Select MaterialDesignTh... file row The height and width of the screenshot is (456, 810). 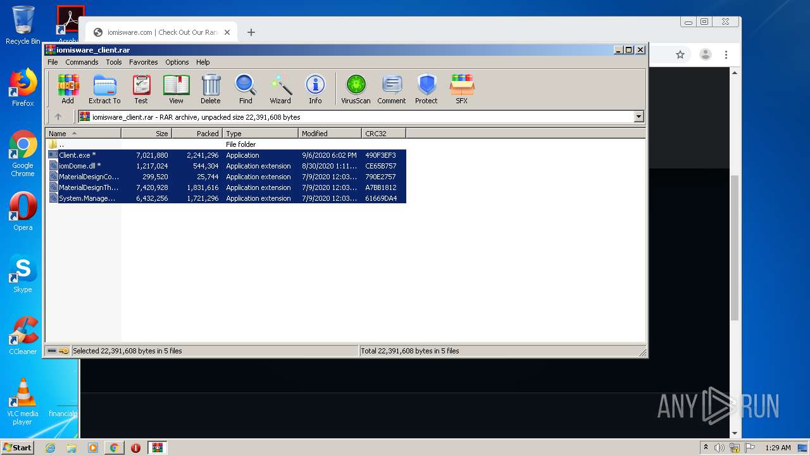click(227, 187)
